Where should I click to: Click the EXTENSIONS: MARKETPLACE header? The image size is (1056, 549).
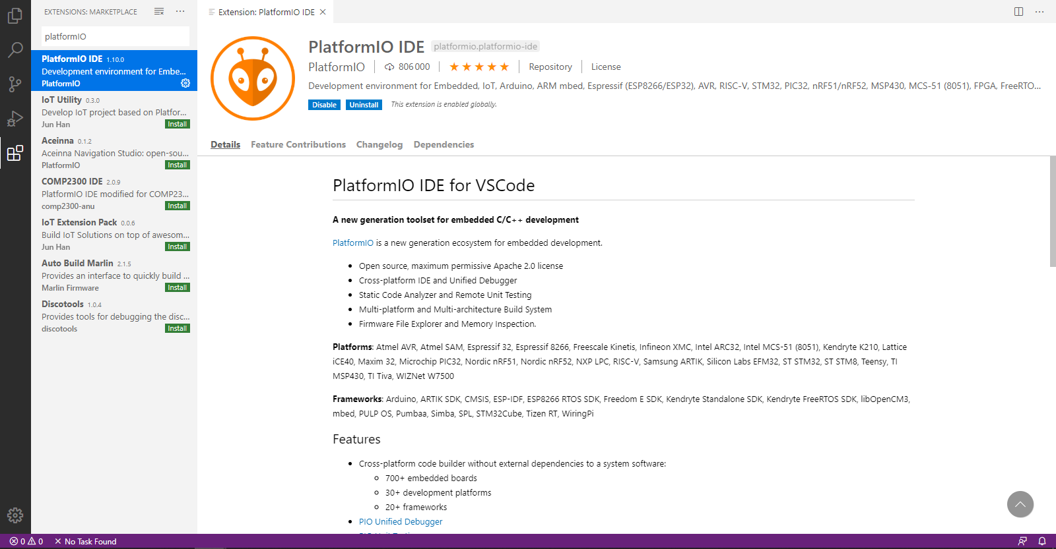pos(90,12)
